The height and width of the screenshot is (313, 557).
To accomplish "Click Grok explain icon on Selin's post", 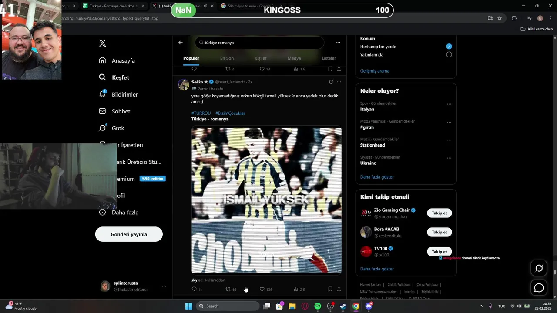I will tap(331, 82).
